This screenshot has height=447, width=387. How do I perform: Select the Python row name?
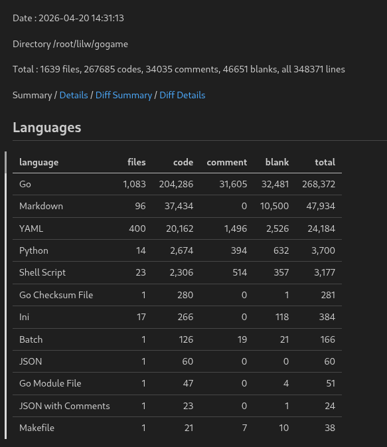click(34, 250)
